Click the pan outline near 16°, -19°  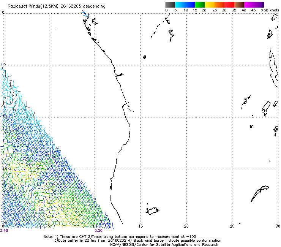coord(153,211)
